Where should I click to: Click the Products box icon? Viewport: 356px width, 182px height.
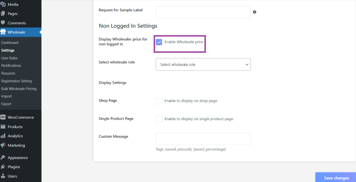(x=3, y=127)
